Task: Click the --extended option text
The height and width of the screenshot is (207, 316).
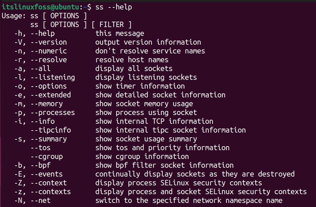Action: point(51,95)
